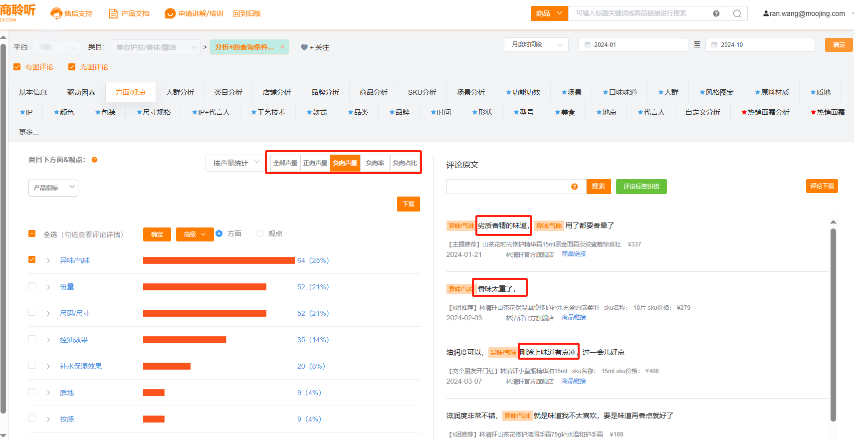Select the 观点 radio button
This screenshot has width=854, height=441.
(260, 233)
